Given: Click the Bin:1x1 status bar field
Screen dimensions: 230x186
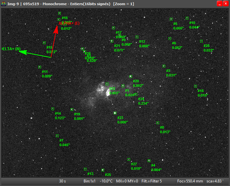Looking at the screenshot, I should pyautogui.click(x=89, y=181).
